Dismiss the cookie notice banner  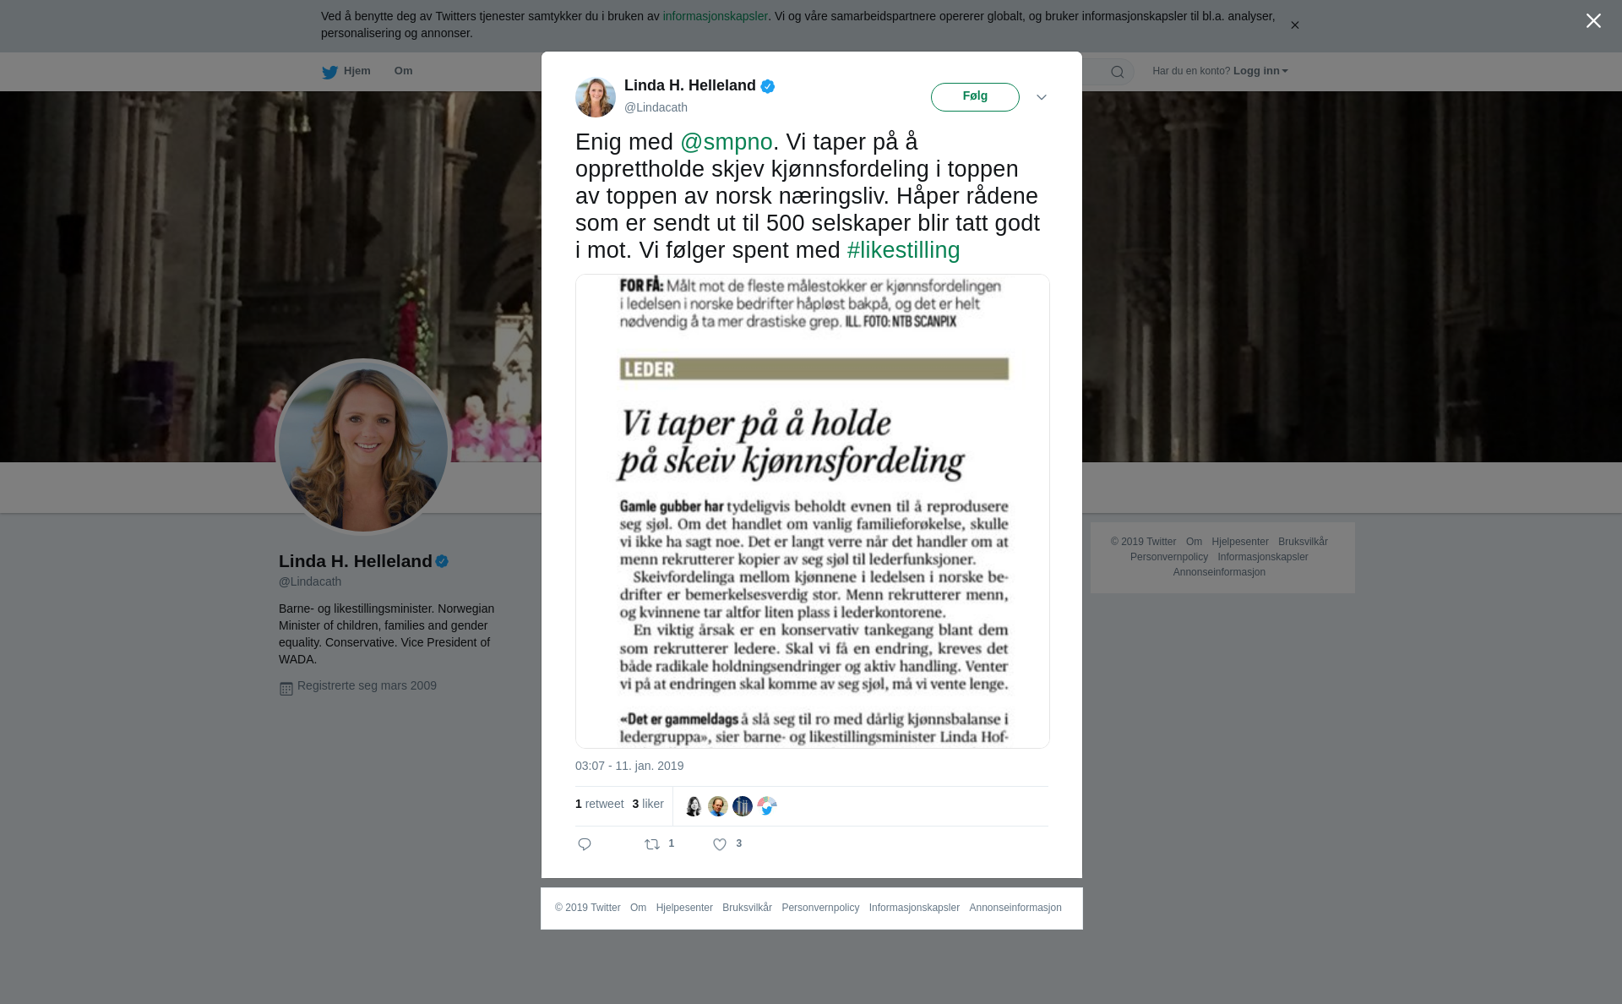coord(1294,25)
